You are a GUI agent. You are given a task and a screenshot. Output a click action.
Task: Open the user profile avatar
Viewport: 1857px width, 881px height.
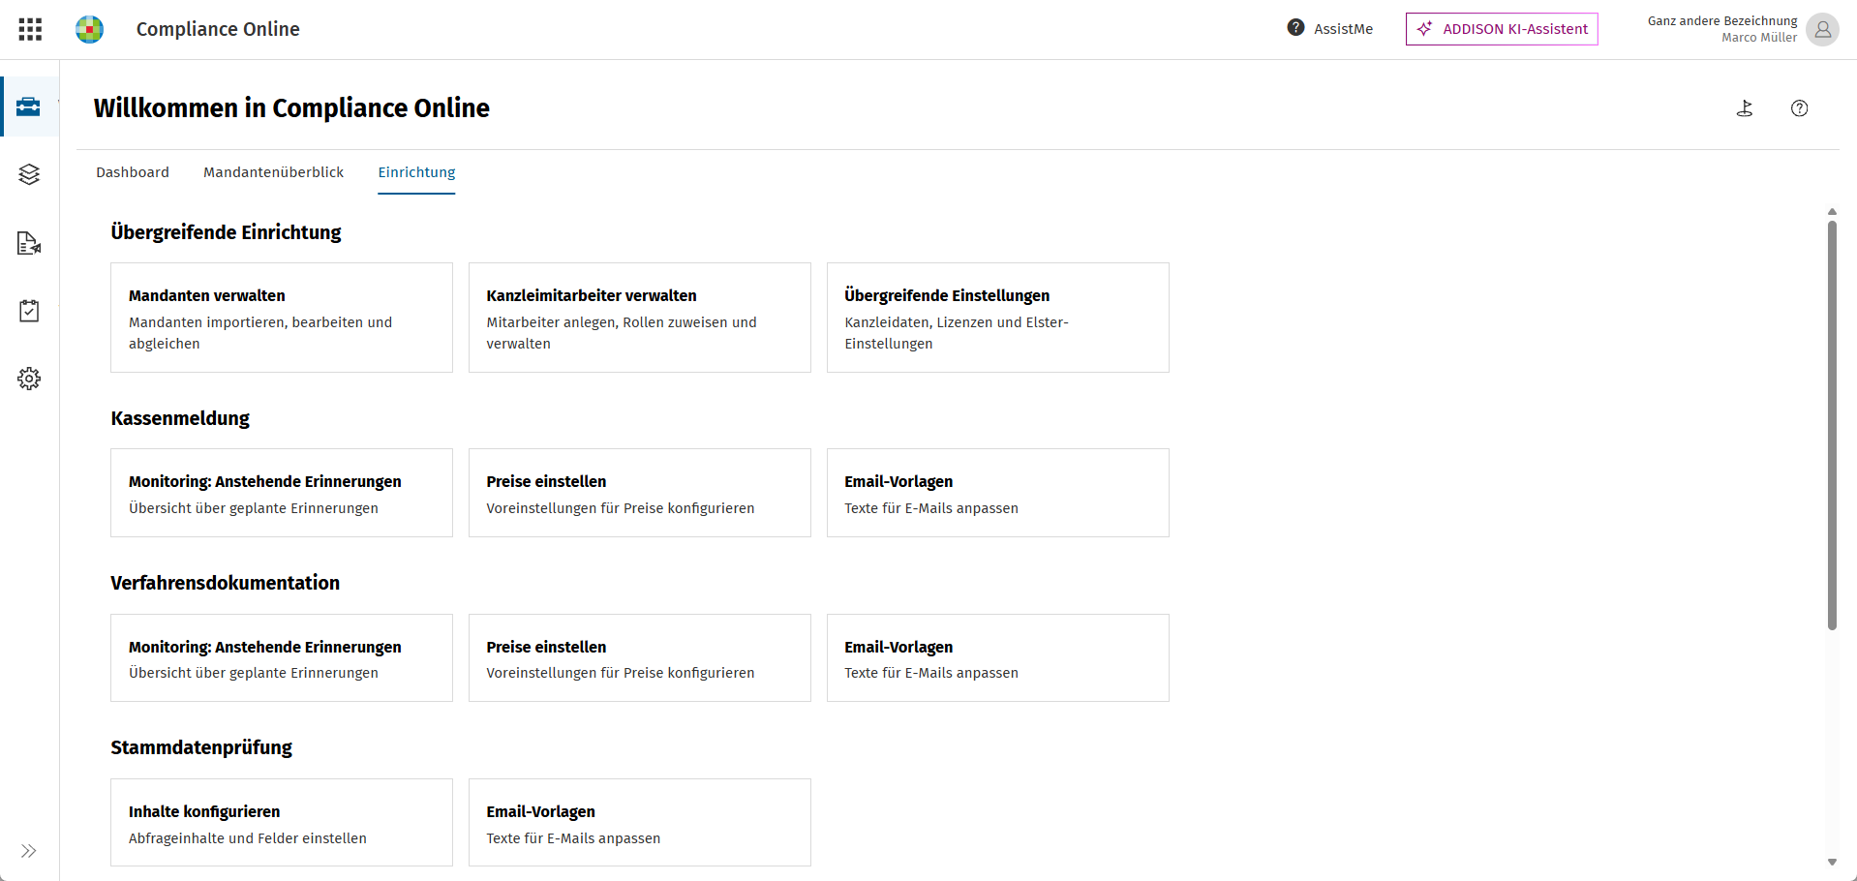[x=1822, y=29]
